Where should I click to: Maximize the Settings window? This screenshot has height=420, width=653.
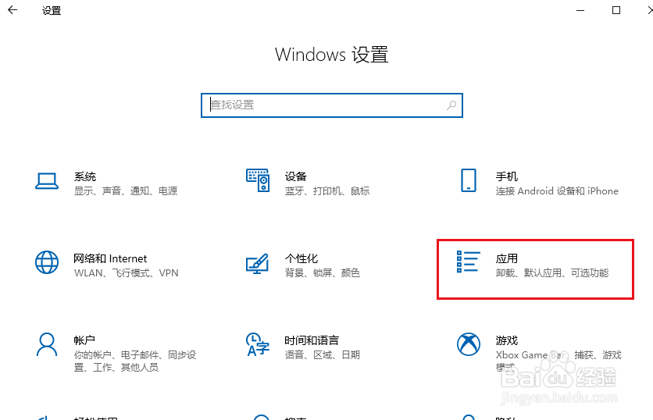616,10
